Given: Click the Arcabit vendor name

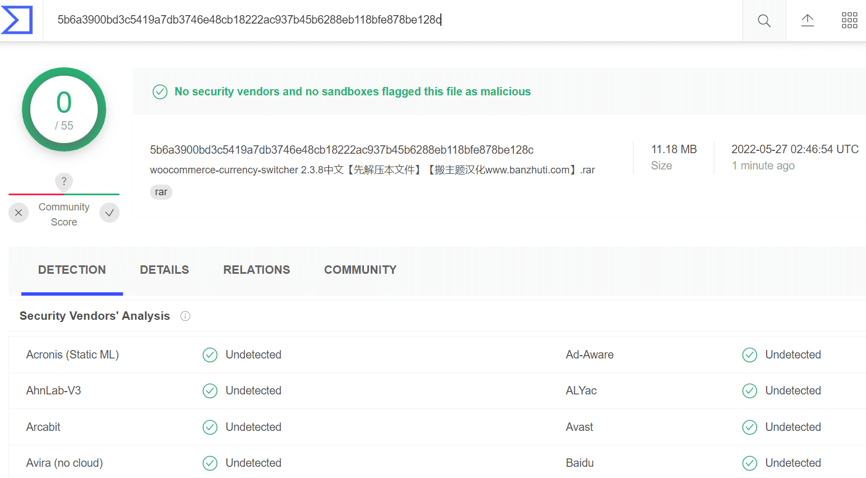Looking at the screenshot, I should pyautogui.click(x=43, y=427).
